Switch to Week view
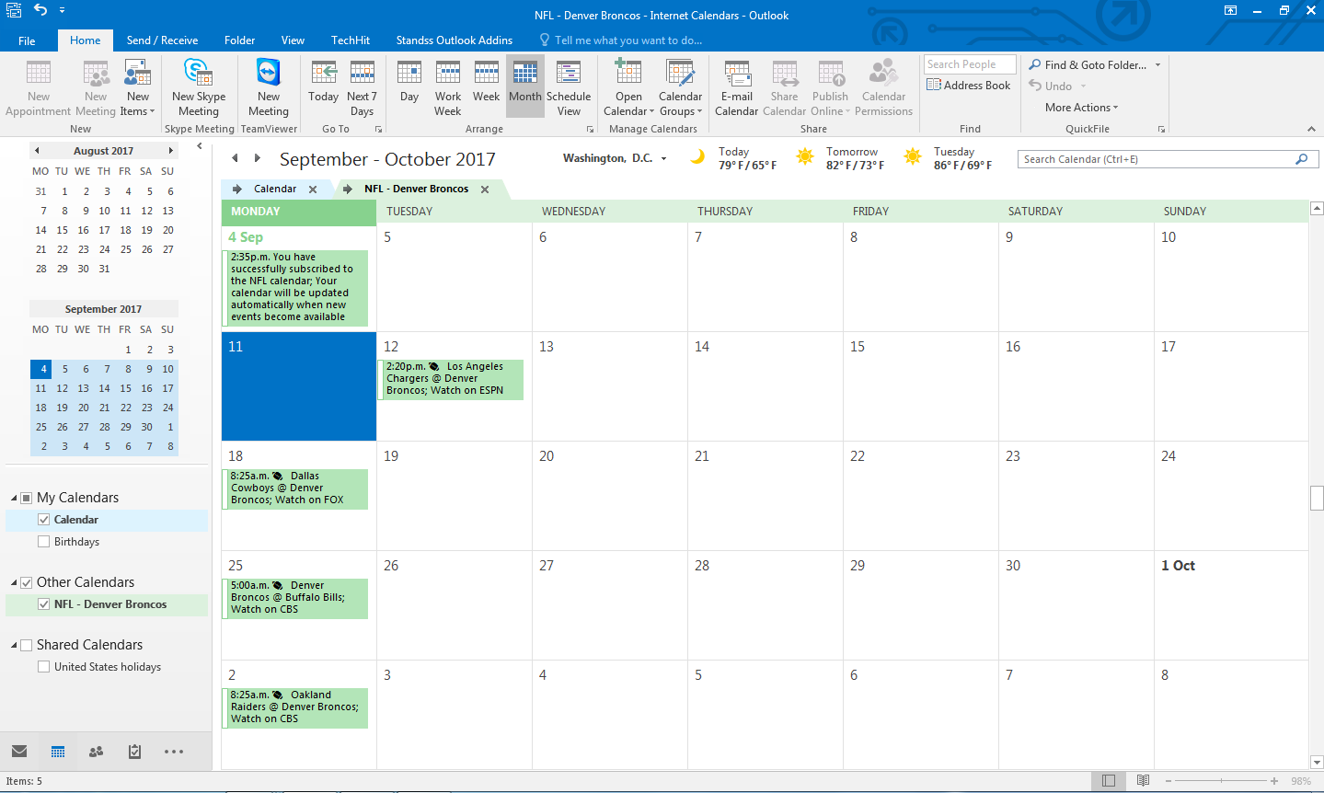1324x793 pixels. pos(487,88)
